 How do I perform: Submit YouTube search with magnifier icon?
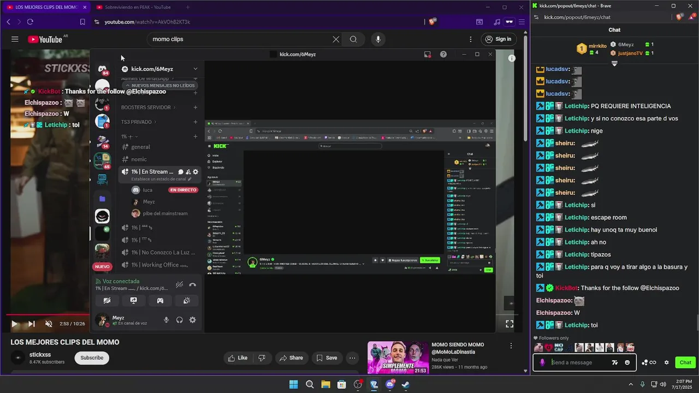pyautogui.click(x=353, y=39)
